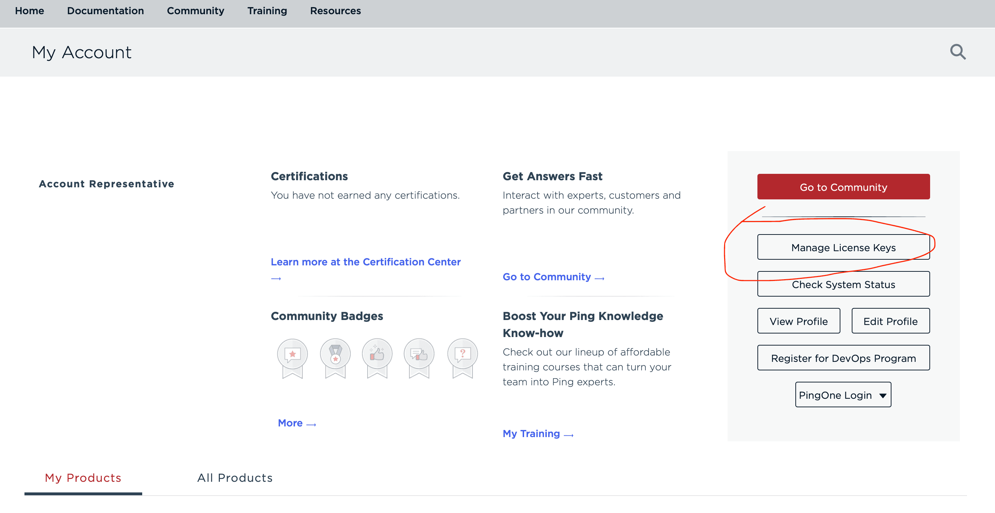The width and height of the screenshot is (995, 513).
Task: Open the Resources menu item
Action: pyautogui.click(x=335, y=11)
